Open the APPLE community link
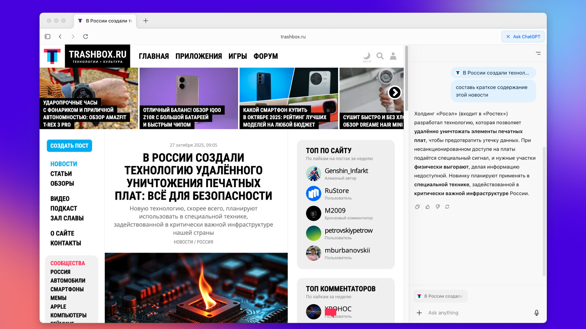586x329 pixels. pyautogui.click(x=58, y=307)
